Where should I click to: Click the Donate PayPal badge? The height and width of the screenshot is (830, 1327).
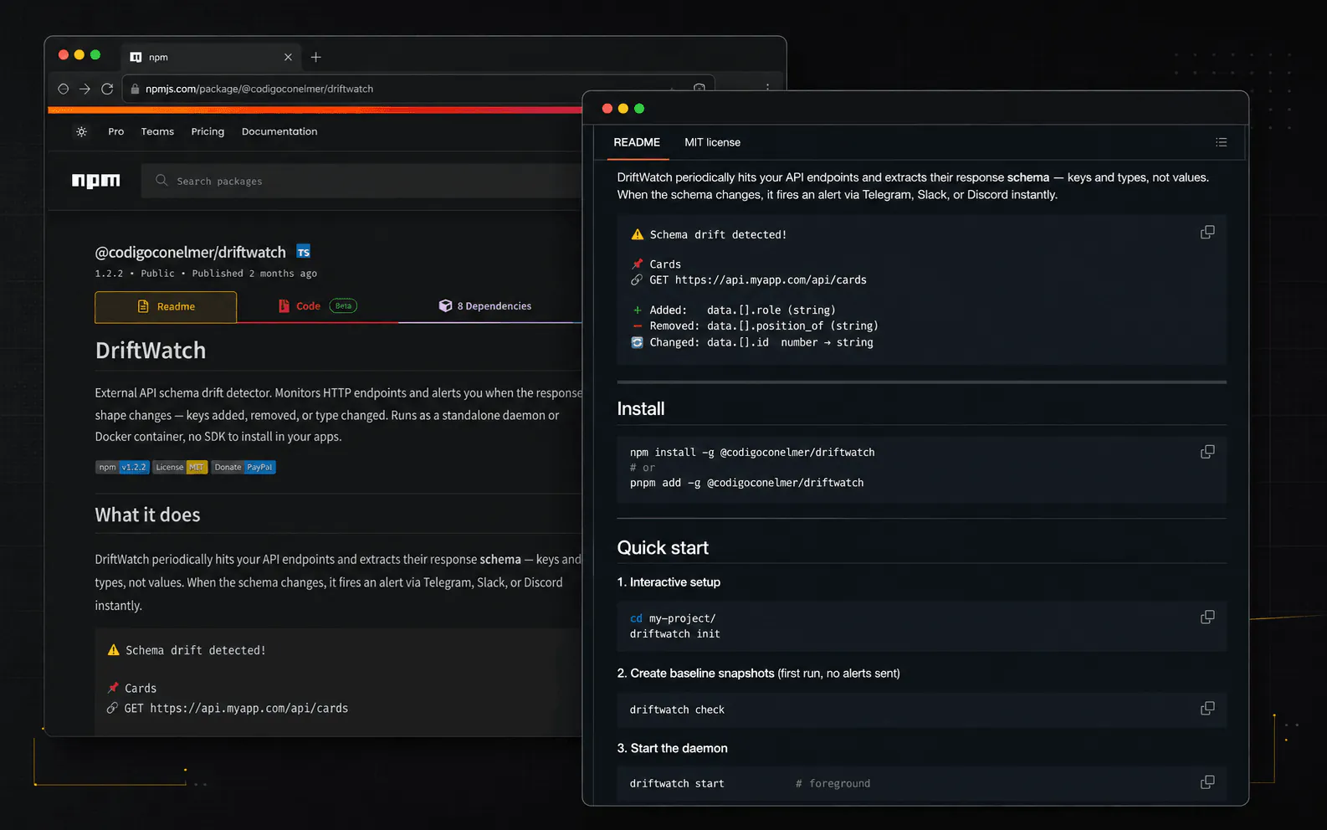coord(243,467)
